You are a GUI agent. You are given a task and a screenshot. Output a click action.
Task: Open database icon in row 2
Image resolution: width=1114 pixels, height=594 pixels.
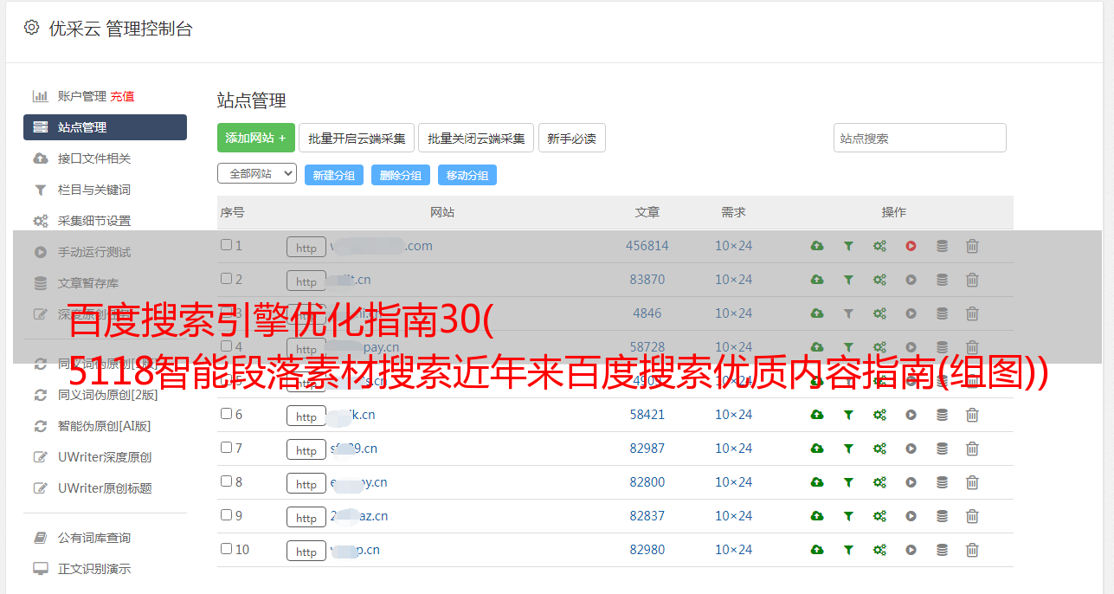(x=942, y=280)
